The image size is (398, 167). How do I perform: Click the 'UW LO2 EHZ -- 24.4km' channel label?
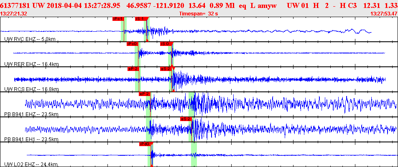[31, 164]
